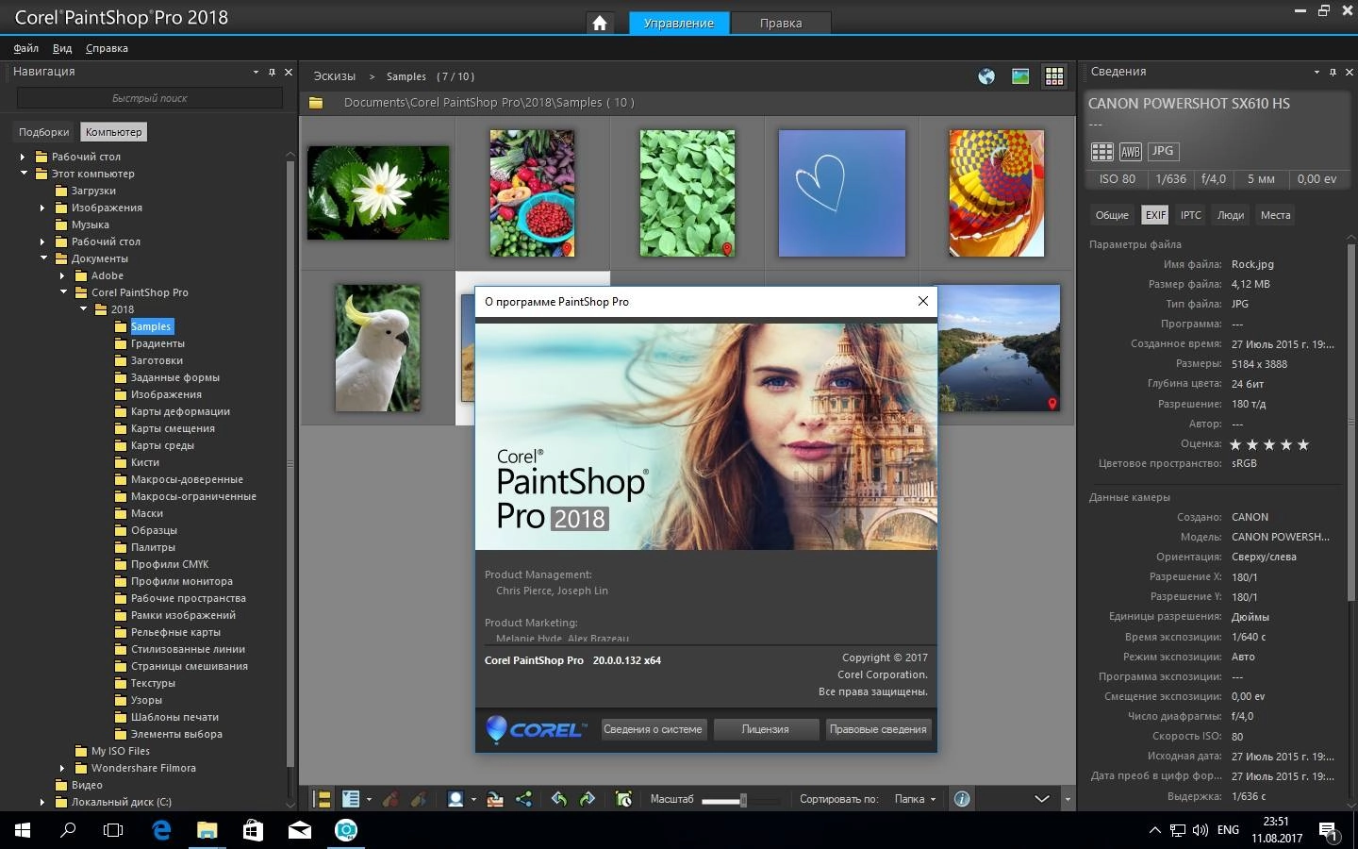Expand the Рабочий стол root tree node
The image size is (1358, 849).
[23, 157]
